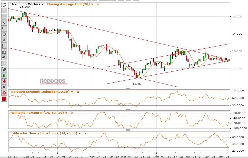Open Relative Strength Index settings dropdown
Viewport: 248px width, 158px height.
coord(72,92)
